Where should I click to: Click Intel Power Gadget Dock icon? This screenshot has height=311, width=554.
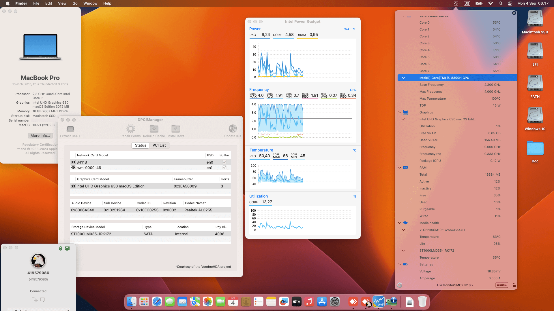pyautogui.click(x=379, y=301)
